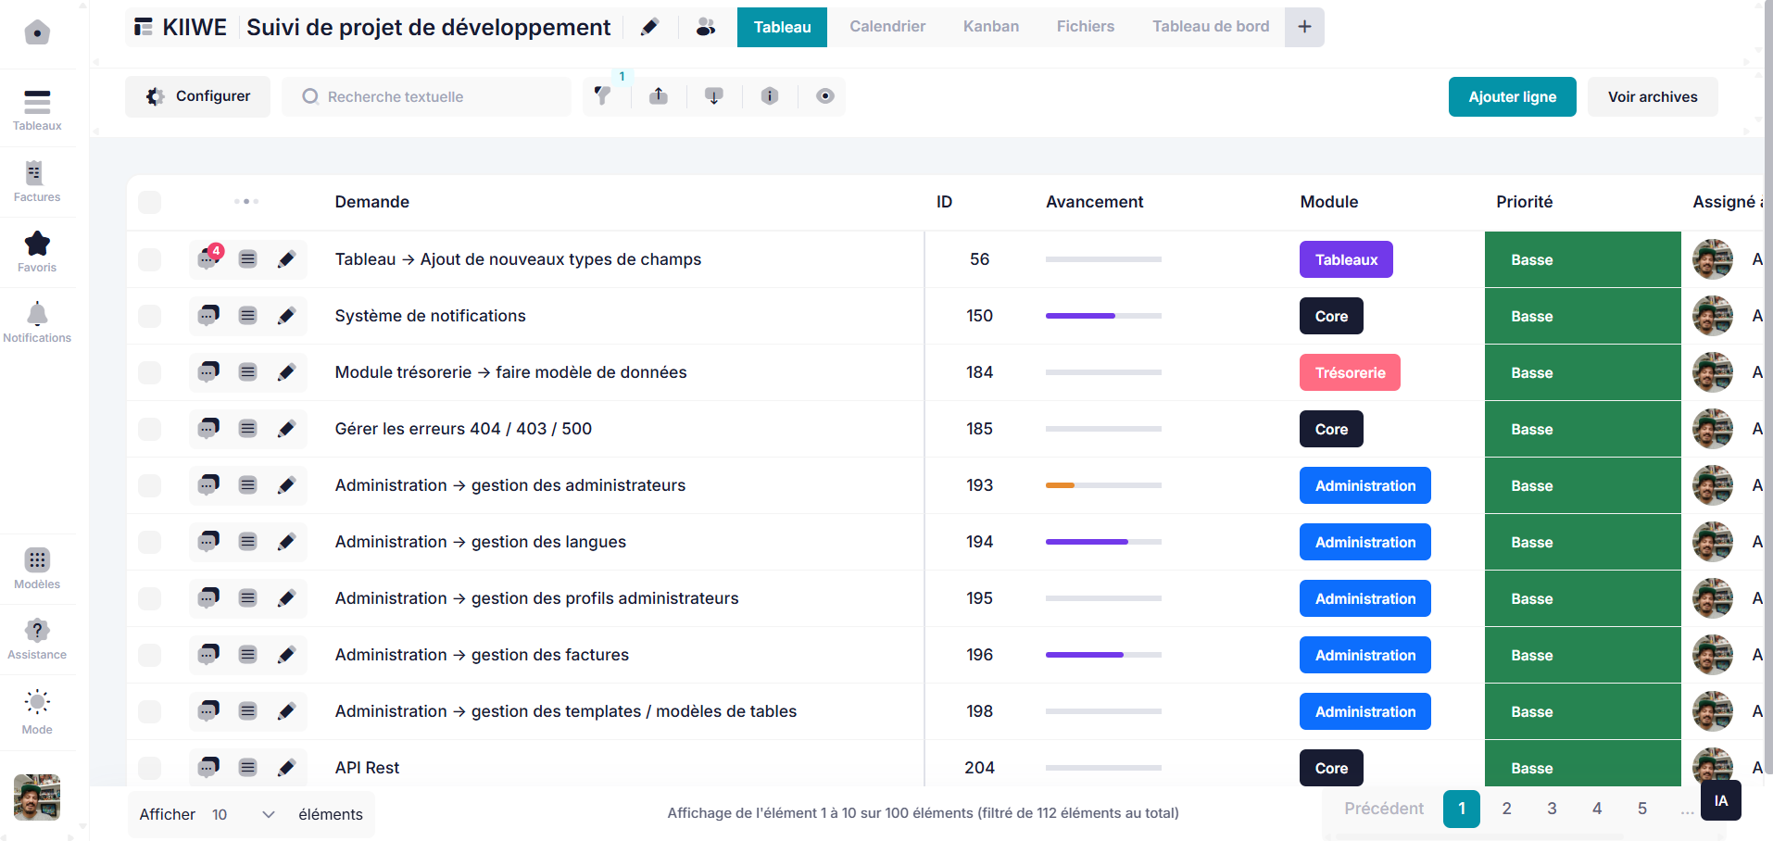Click the Ajouter ligne button
The width and height of the screenshot is (1773, 841).
click(x=1512, y=97)
